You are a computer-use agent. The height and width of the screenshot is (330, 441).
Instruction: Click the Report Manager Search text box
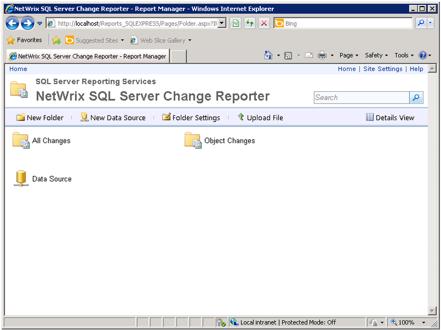pos(362,98)
